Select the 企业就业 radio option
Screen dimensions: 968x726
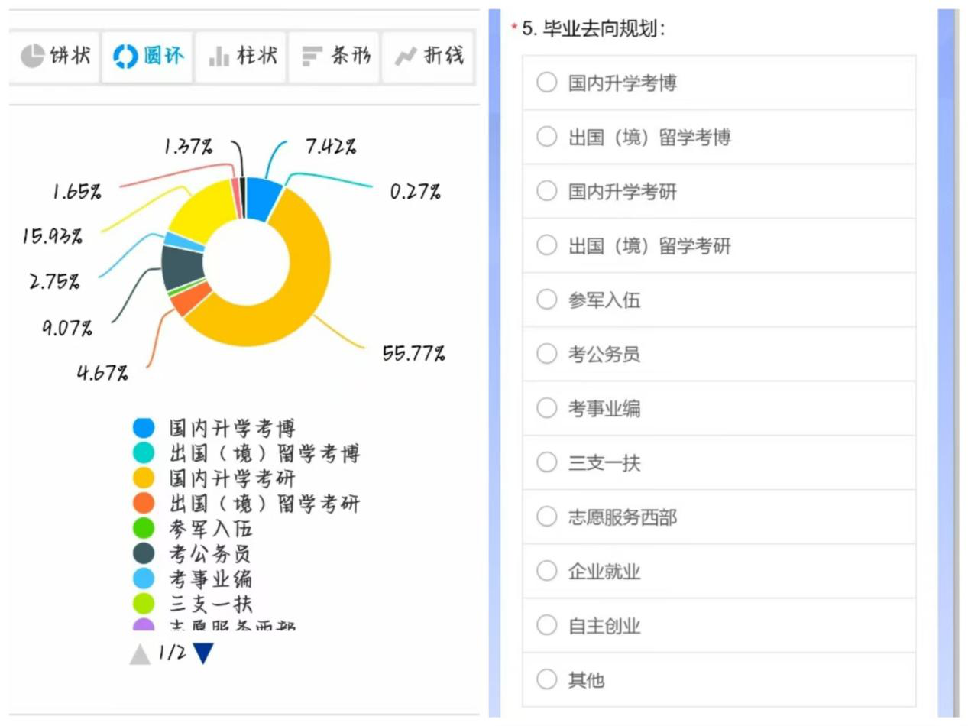coord(547,571)
